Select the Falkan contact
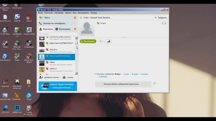This screenshot has width=216, height=121. pos(57,63)
